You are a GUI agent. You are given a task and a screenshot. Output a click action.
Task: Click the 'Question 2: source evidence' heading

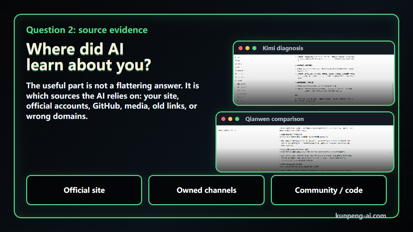pyautogui.click(x=87, y=30)
